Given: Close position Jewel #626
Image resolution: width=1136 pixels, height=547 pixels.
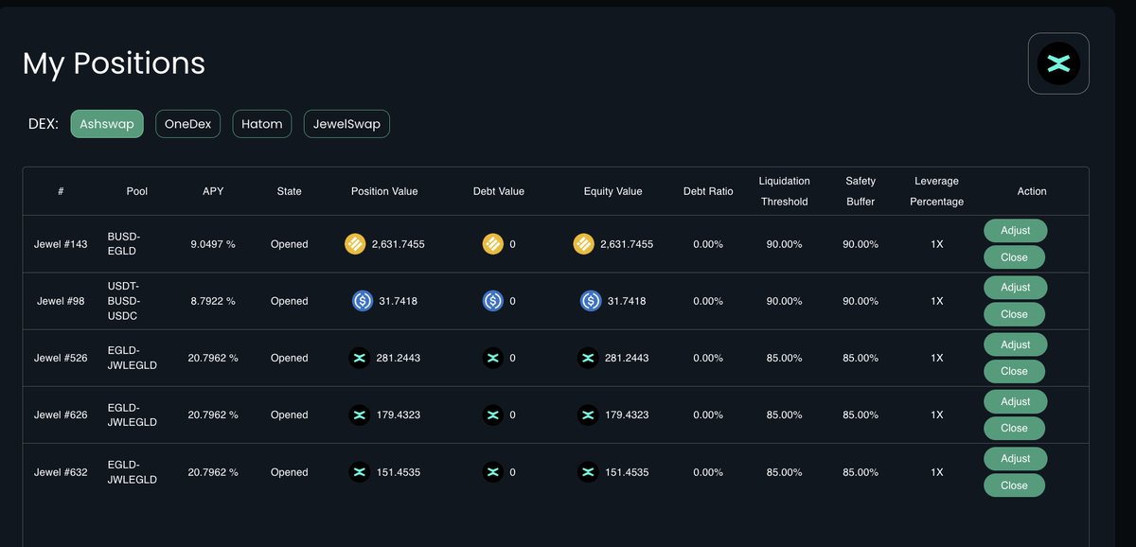Looking at the screenshot, I should pos(1015,428).
